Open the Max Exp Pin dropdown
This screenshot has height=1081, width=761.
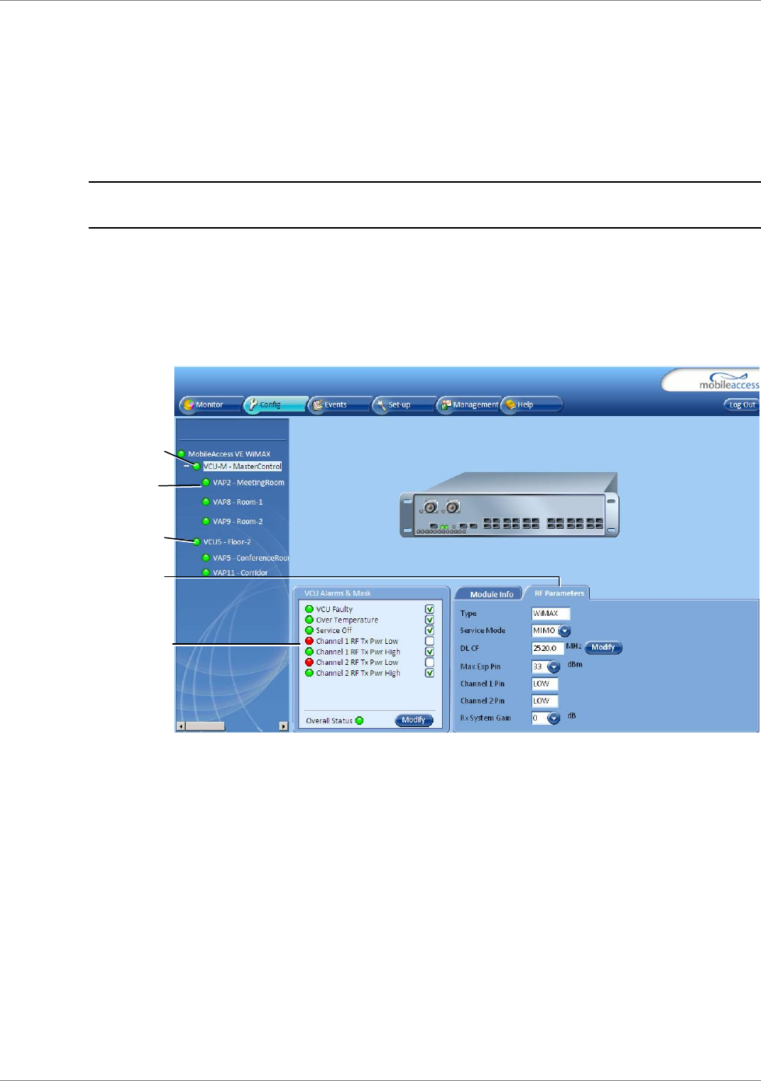pos(554,667)
